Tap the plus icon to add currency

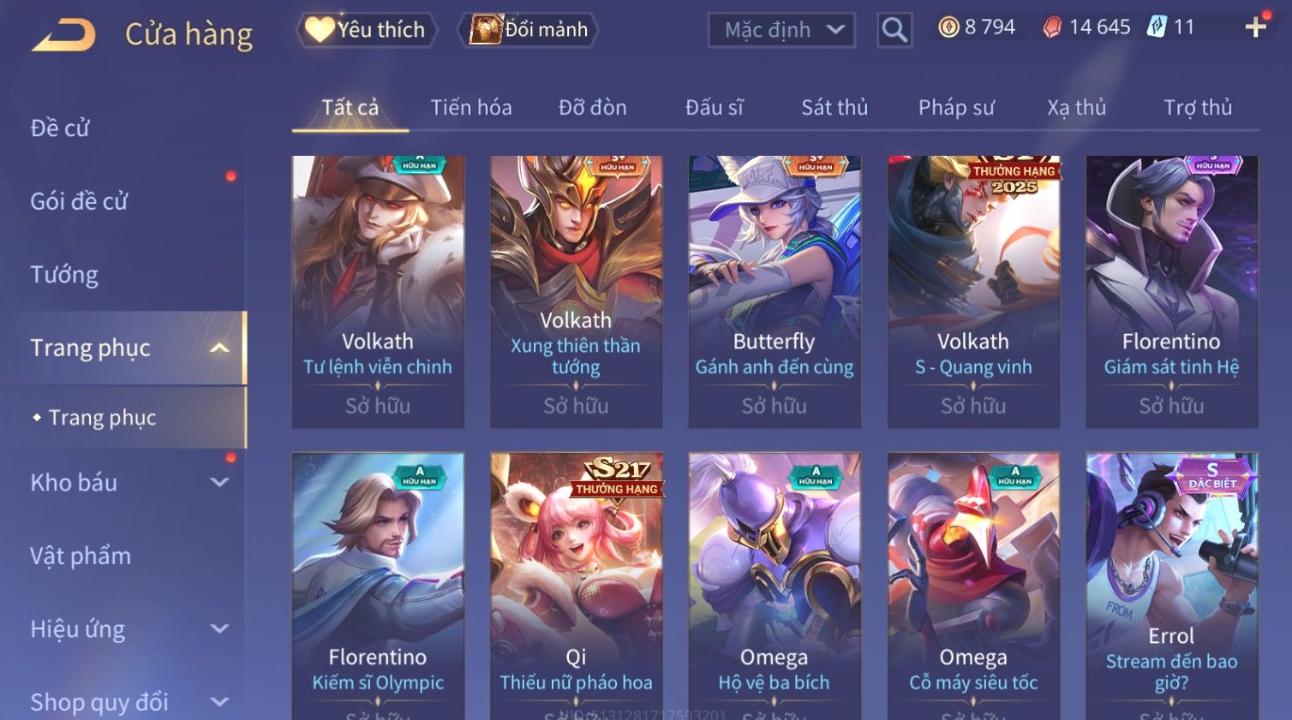click(x=1256, y=27)
